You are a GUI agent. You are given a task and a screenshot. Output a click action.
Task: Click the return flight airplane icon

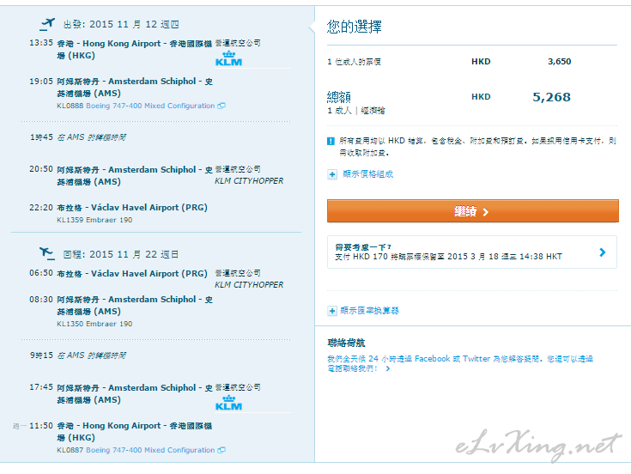pyautogui.click(x=46, y=253)
